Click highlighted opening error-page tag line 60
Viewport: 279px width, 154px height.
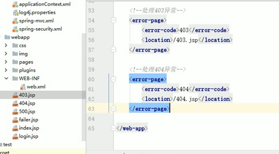148,79
